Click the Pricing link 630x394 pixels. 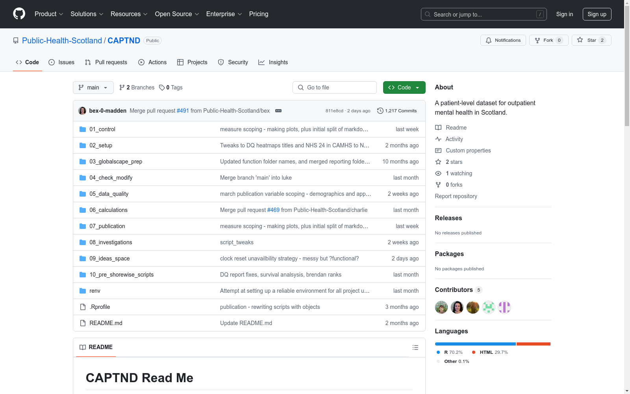(259, 14)
